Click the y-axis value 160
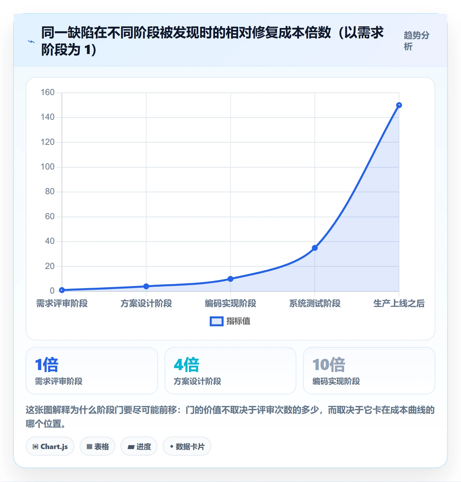The height and width of the screenshot is (482, 461). coord(47,93)
